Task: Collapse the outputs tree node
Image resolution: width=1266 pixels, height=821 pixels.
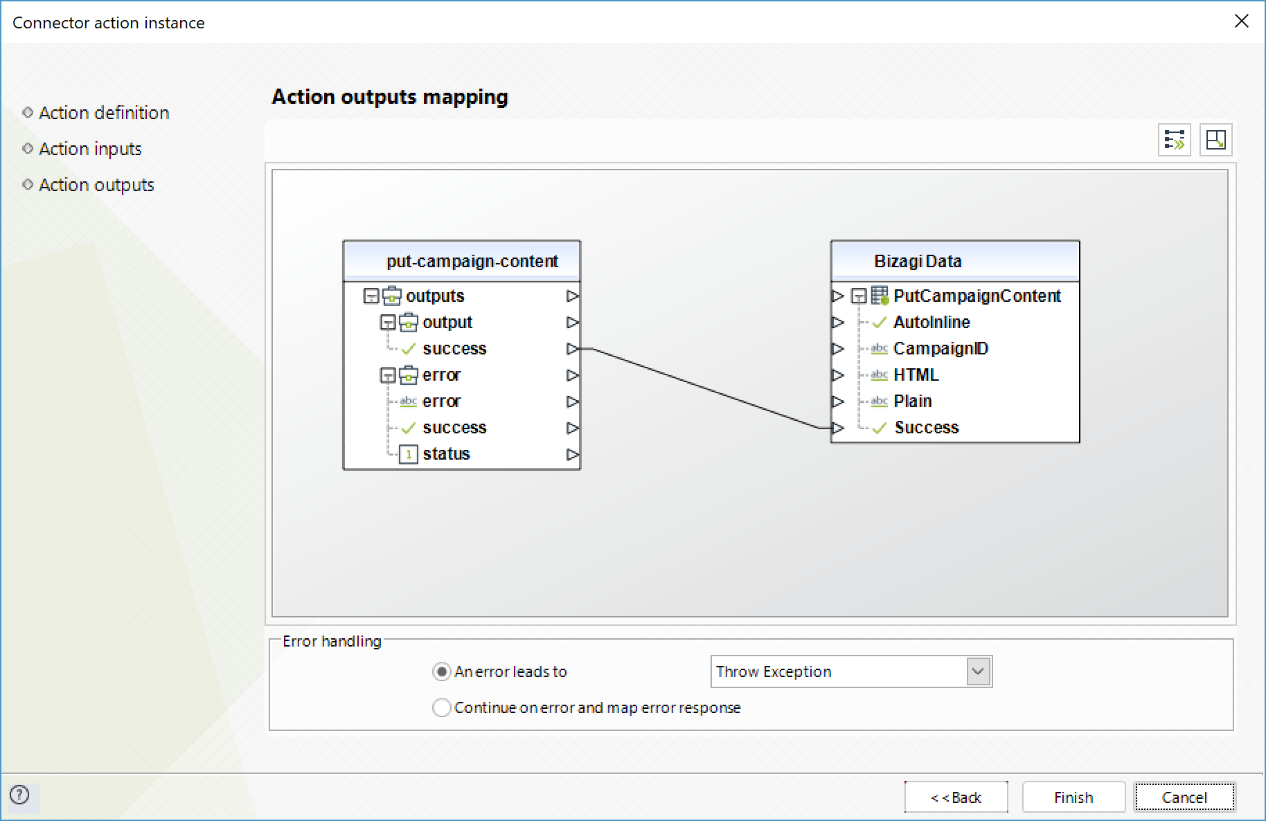Action: (x=371, y=296)
